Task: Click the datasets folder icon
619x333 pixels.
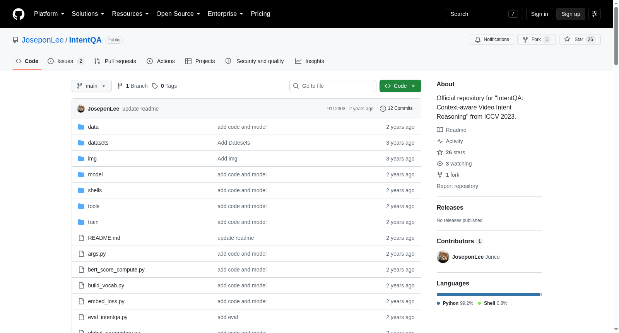Action: point(81,143)
